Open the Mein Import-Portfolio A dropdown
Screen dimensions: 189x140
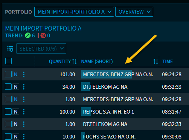pos(74,12)
